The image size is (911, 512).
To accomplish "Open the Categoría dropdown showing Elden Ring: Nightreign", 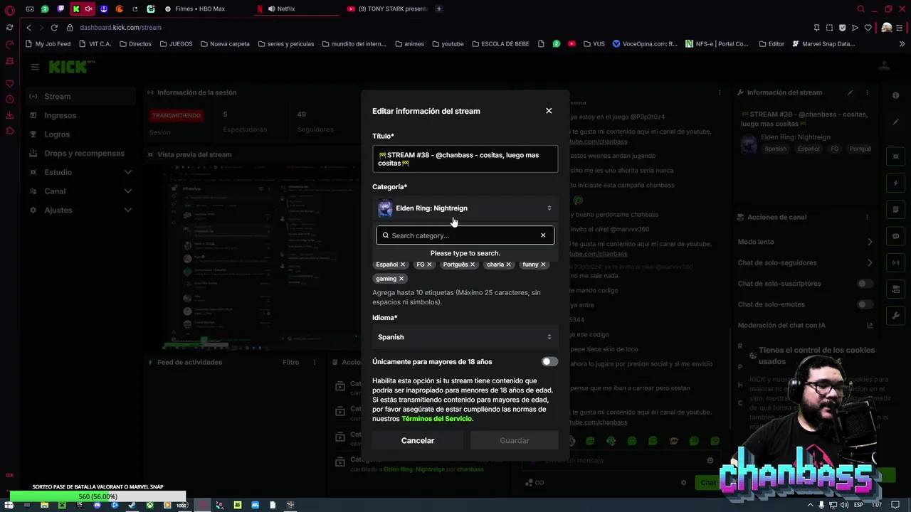I will (x=465, y=208).
